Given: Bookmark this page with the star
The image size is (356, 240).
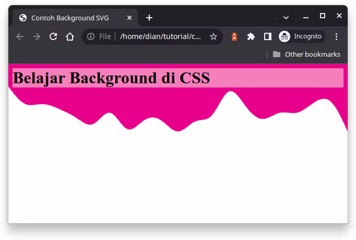Looking at the screenshot, I should 213,36.
